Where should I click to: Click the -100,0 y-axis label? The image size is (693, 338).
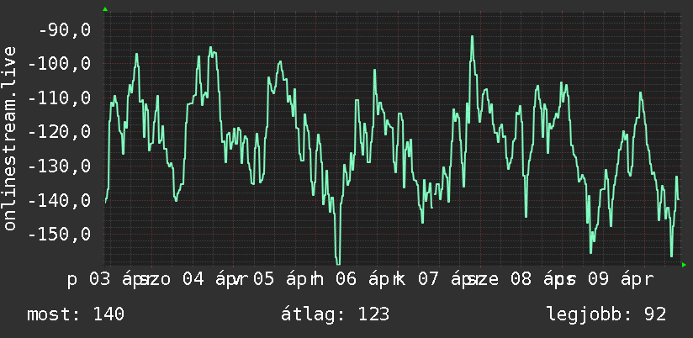tap(60, 64)
